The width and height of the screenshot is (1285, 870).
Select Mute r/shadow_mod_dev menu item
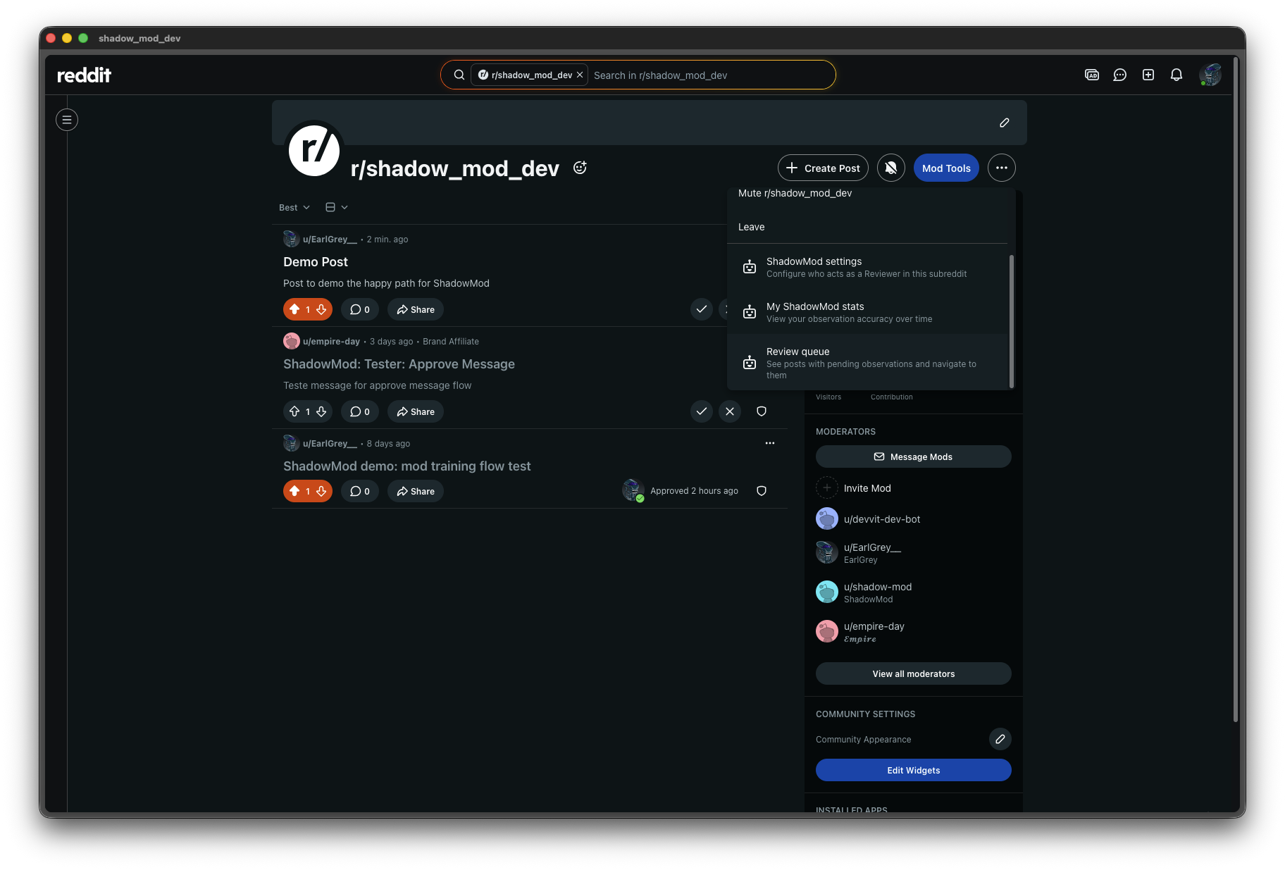[867, 193]
